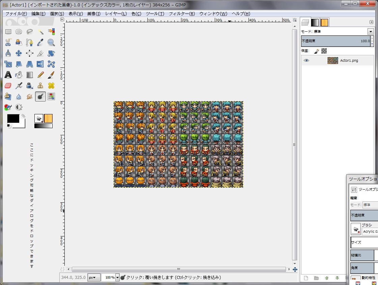
Task: Open the 選択(S) menu
Action: [x=57, y=14]
